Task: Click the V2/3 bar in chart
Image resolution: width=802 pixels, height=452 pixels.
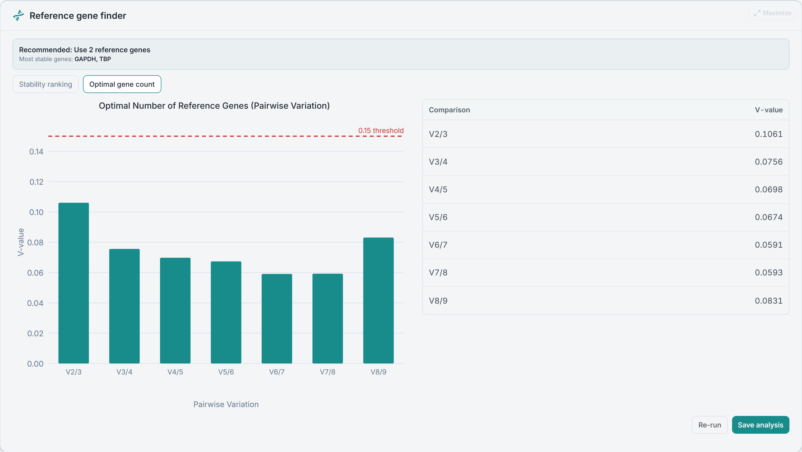Action: pos(73,283)
